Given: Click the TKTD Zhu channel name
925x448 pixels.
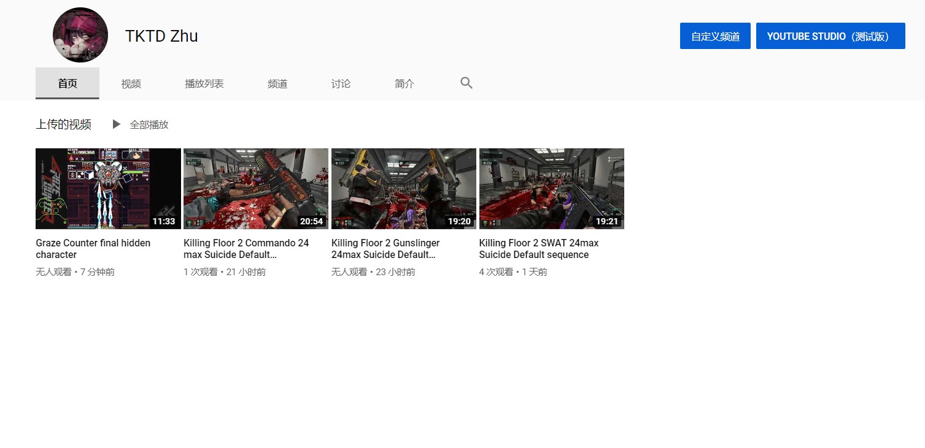Looking at the screenshot, I should (x=161, y=36).
